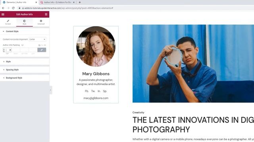The width and height of the screenshot is (254, 142).
Task: Click the article paragraph starting with Whether
Action: (193, 139)
